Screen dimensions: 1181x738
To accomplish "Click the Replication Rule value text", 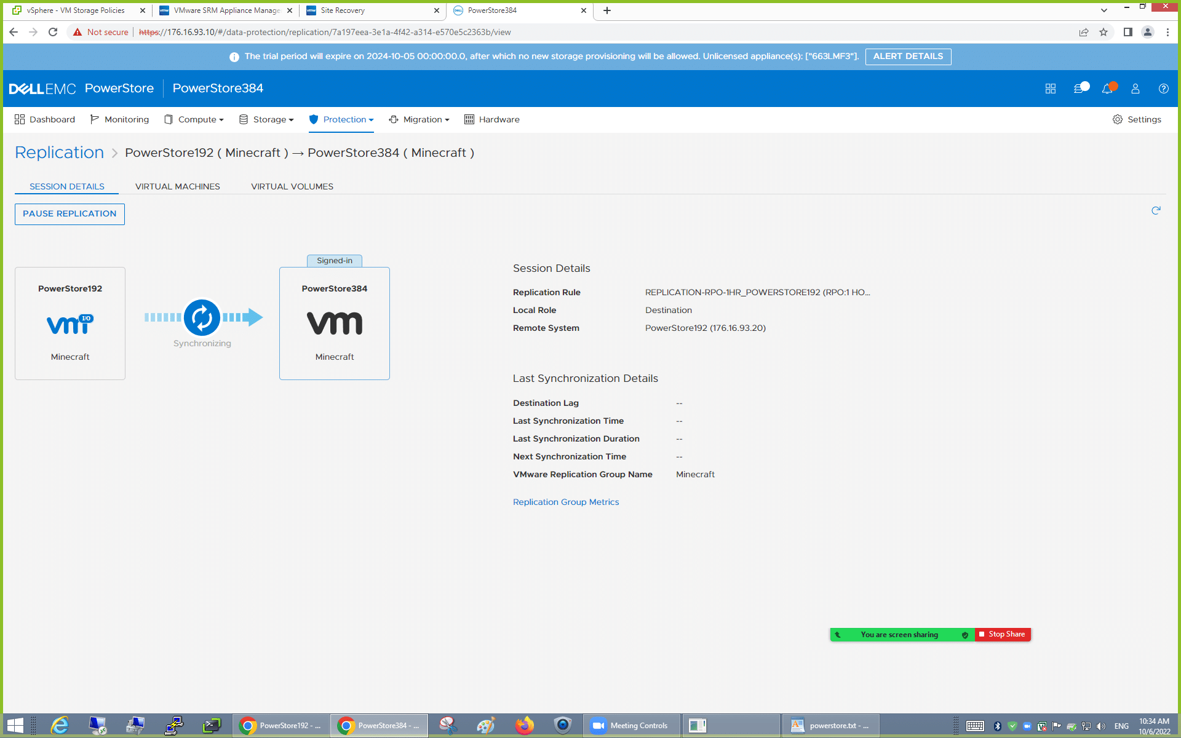I will pos(758,292).
